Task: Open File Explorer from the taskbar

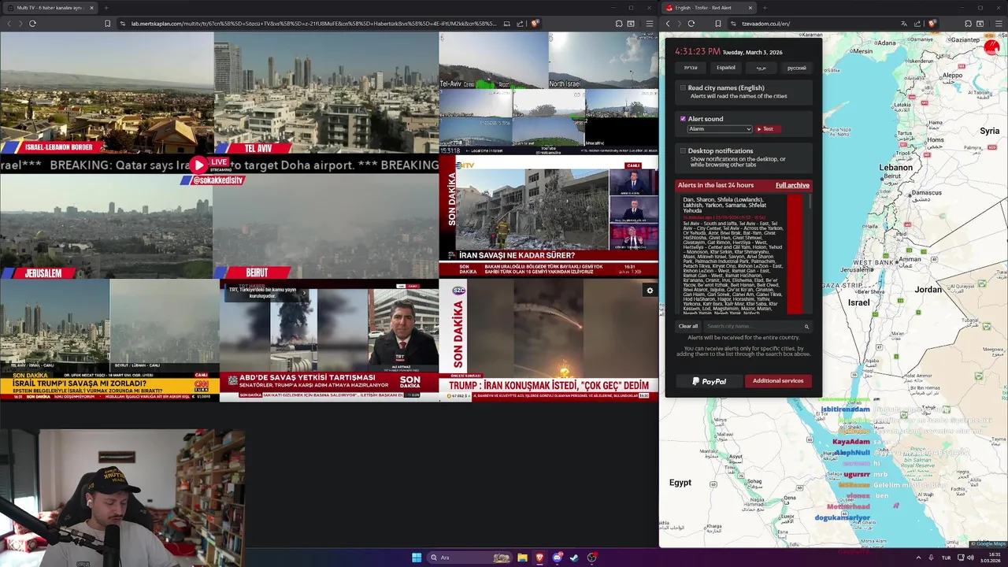Action: tap(522, 558)
